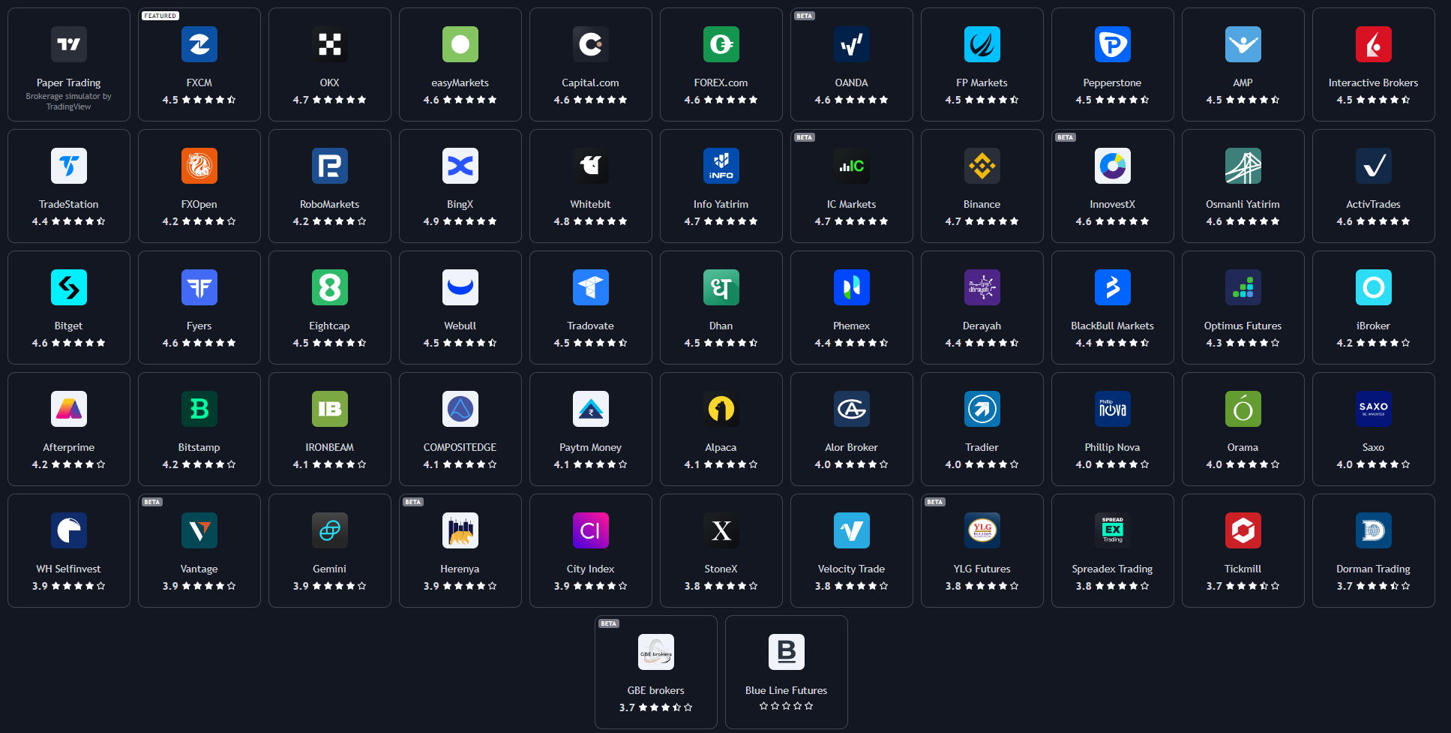Open the Saxo logo icon
The height and width of the screenshot is (733, 1451).
point(1374,409)
